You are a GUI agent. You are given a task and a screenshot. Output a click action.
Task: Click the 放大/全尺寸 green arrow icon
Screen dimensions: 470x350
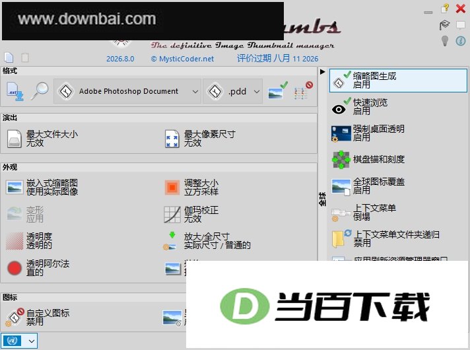(x=170, y=241)
